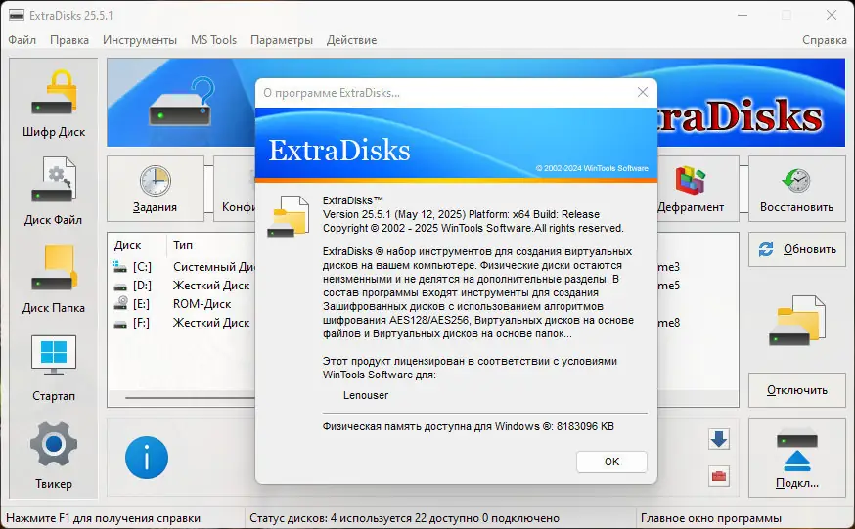Click the ExtraDisks title bar app icon
855x529 pixels.
(17, 15)
